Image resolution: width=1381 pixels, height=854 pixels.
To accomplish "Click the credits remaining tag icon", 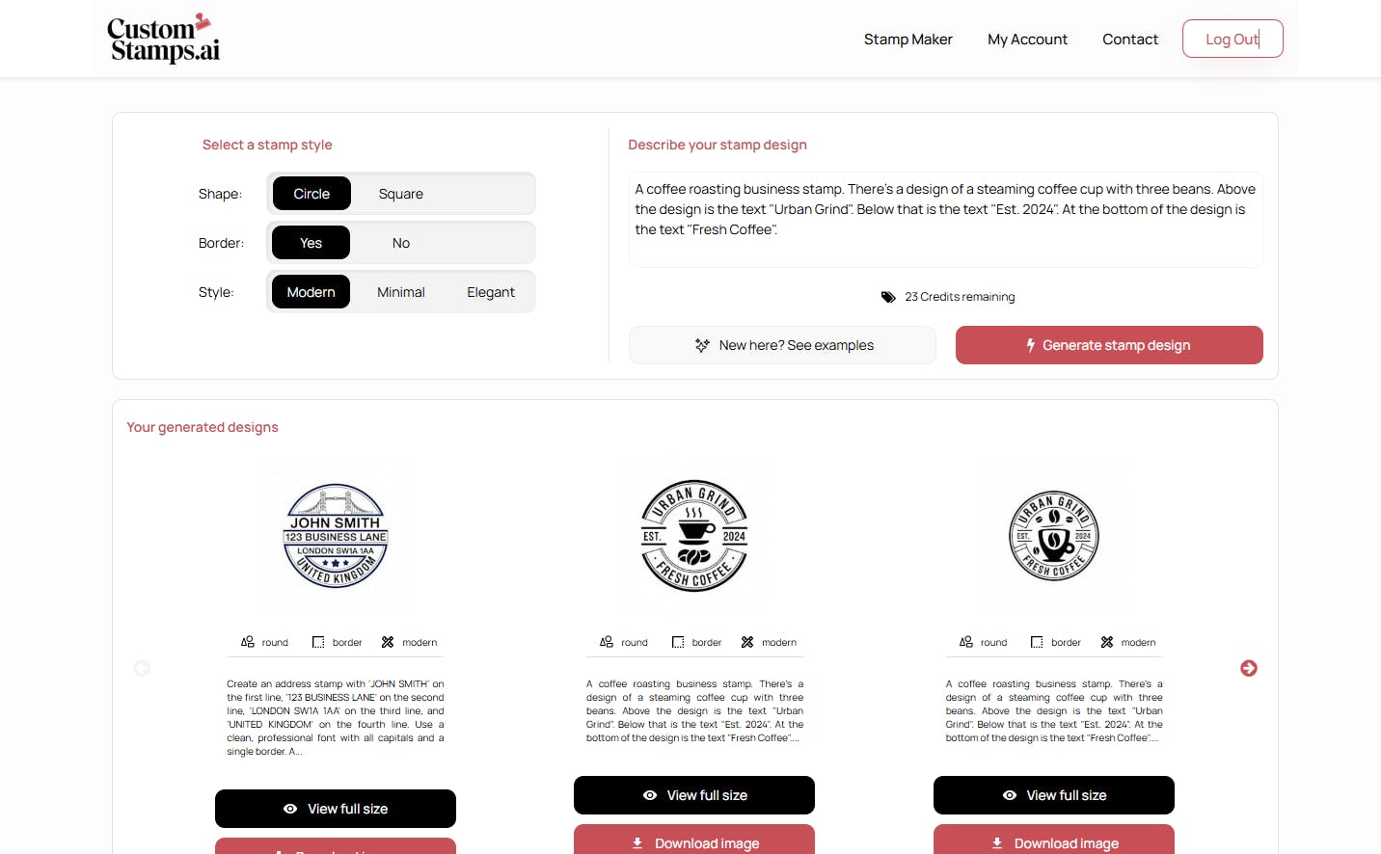I will click(x=888, y=297).
